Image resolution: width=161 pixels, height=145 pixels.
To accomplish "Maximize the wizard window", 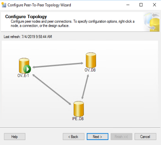I will (141, 5).
